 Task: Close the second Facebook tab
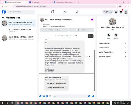[x=51, y=2]
